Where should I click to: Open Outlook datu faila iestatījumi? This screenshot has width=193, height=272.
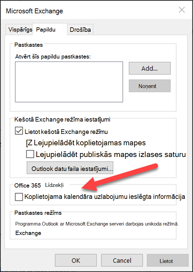70,168
